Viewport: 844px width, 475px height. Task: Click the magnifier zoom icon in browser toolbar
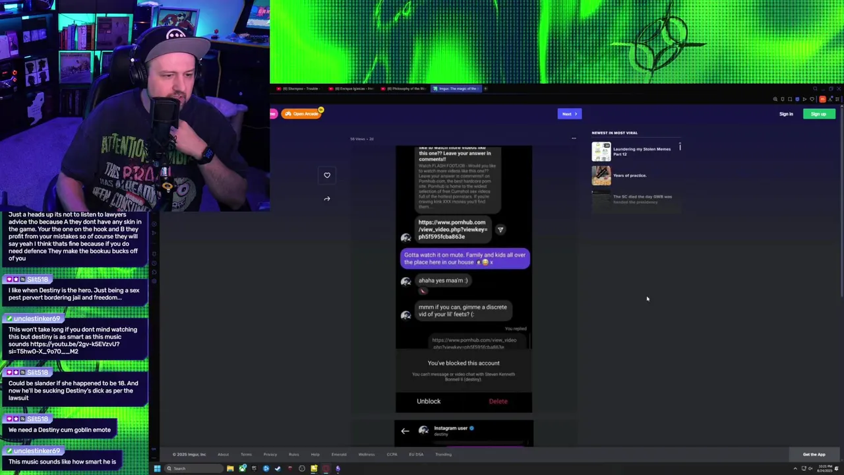click(775, 99)
